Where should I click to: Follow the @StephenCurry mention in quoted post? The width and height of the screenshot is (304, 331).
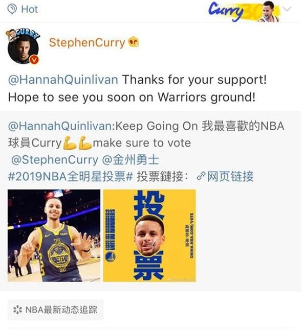tap(55, 160)
